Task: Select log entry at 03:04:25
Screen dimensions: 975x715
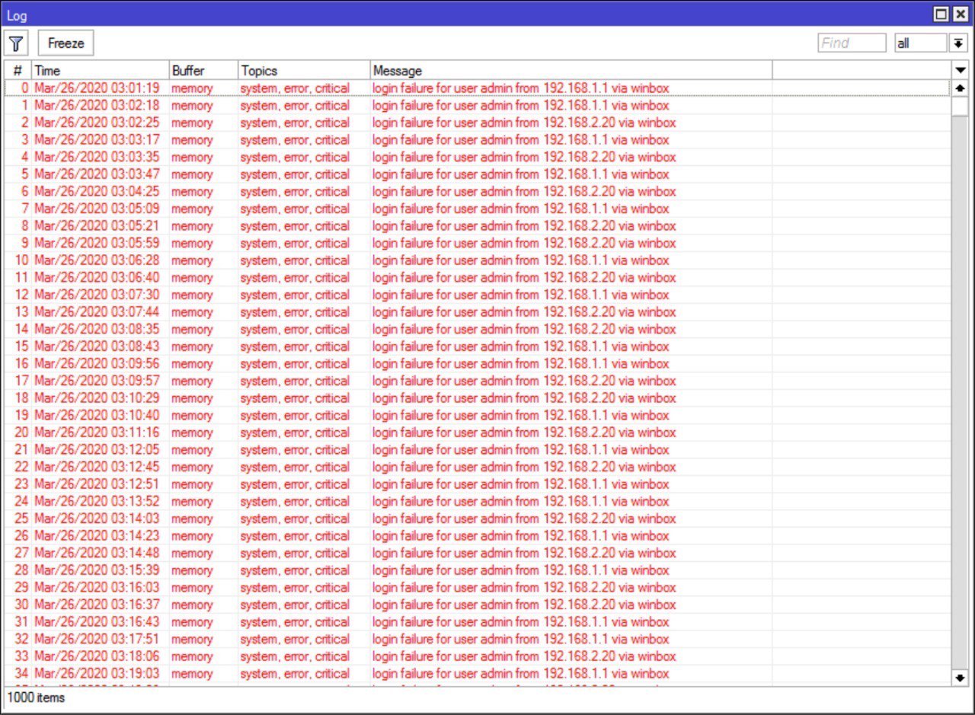Action: tap(478, 191)
